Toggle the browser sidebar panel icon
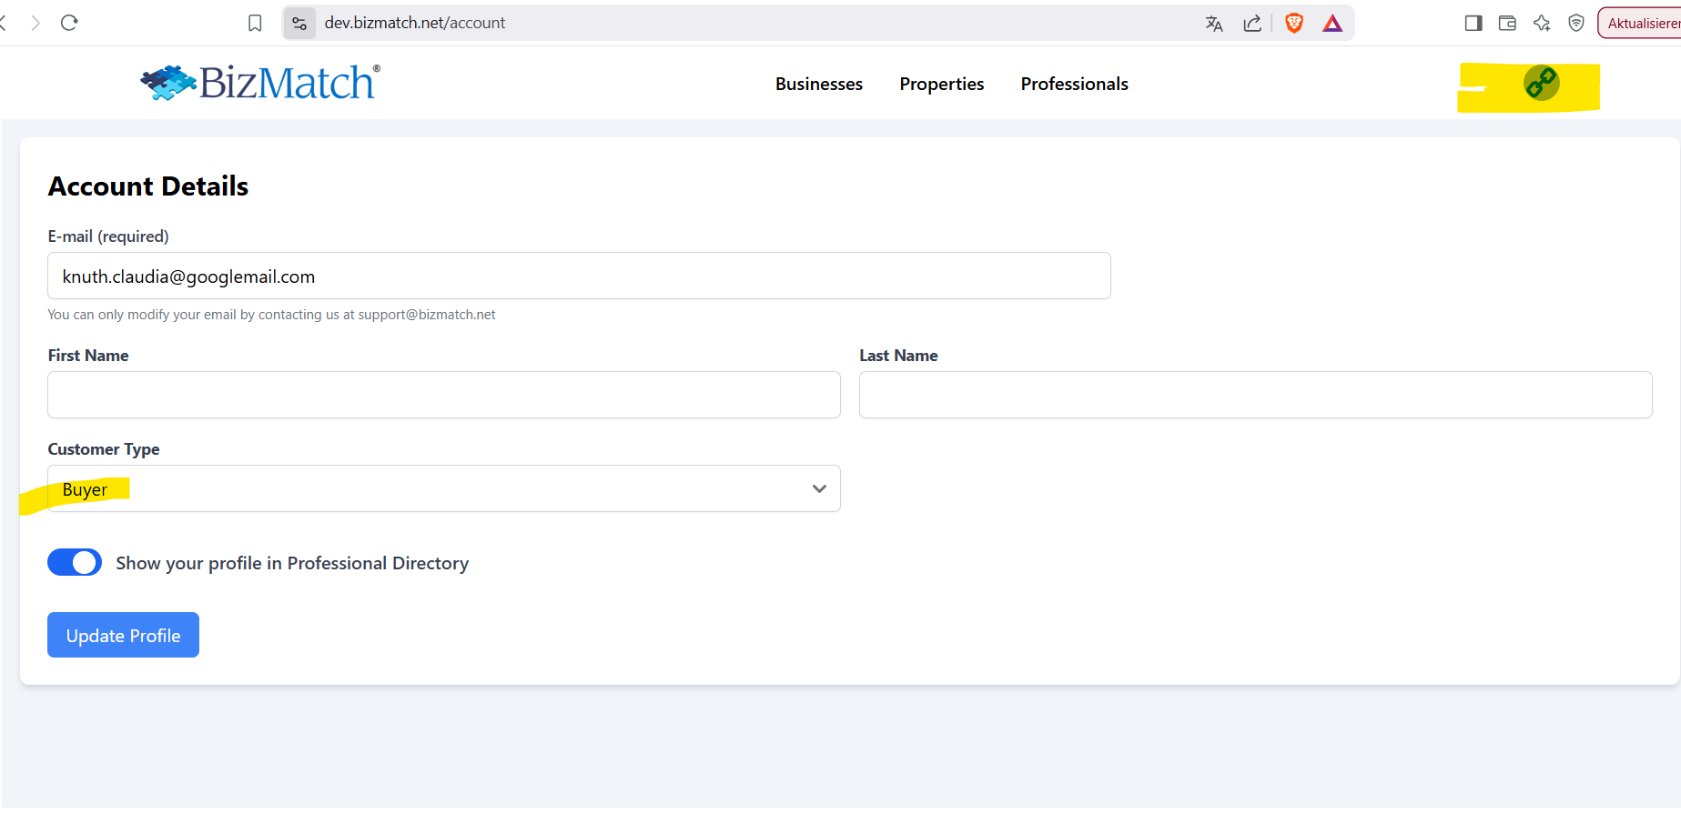Viewport: 1681px width, 814px height. pos(1473,24)
